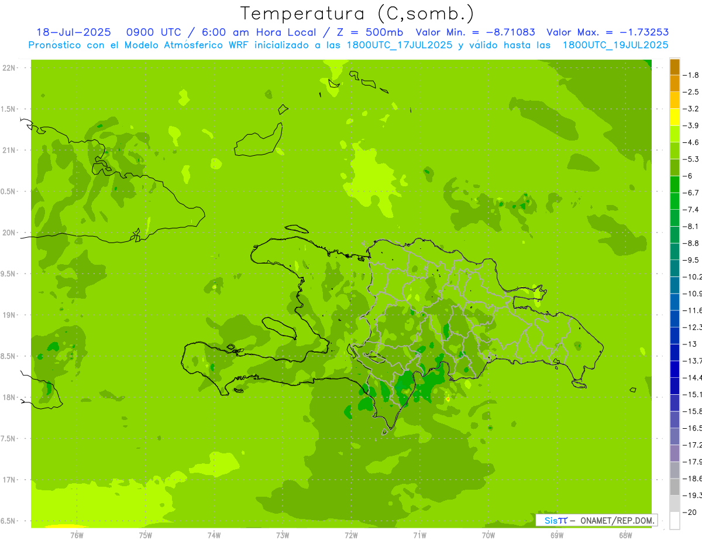Viewport: 702px width, 543px height.
Task: Click the '-8.8' colorbar value
Action: coord(691,243)
